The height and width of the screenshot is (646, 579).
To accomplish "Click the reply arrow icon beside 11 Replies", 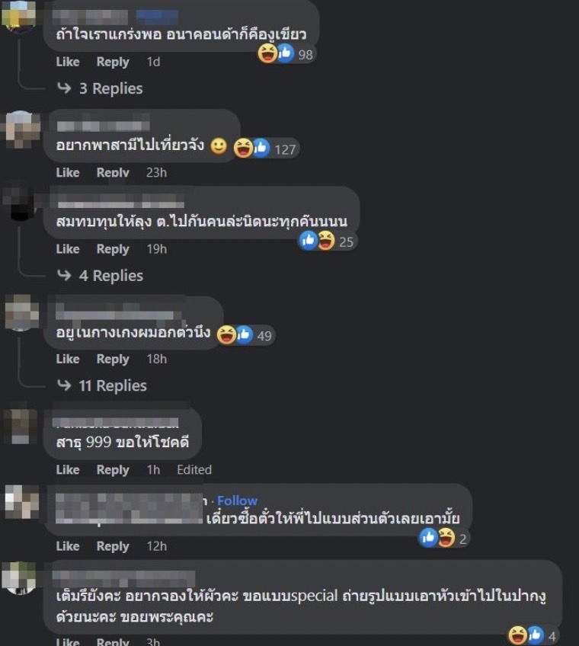I will click(64, 385).
